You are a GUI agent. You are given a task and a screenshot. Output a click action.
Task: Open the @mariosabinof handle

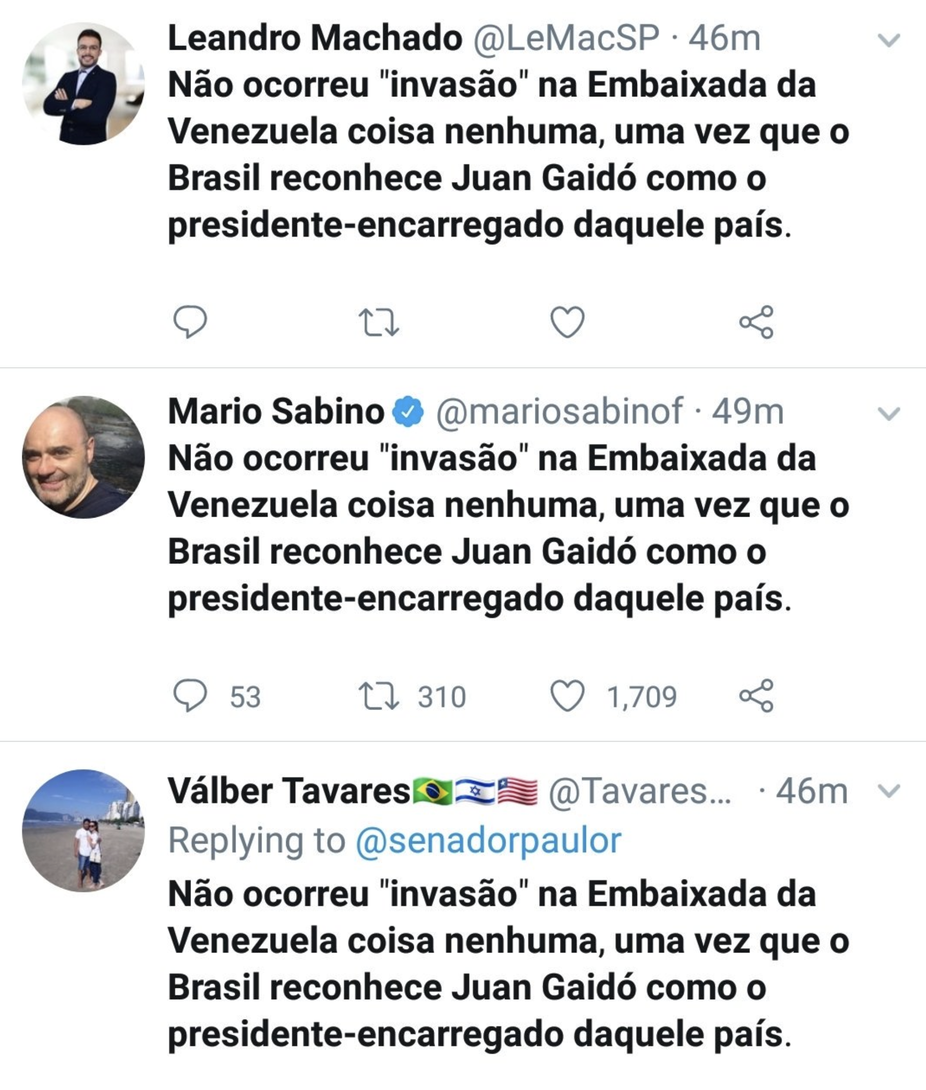pyautogui.click(x=559, y=411)
